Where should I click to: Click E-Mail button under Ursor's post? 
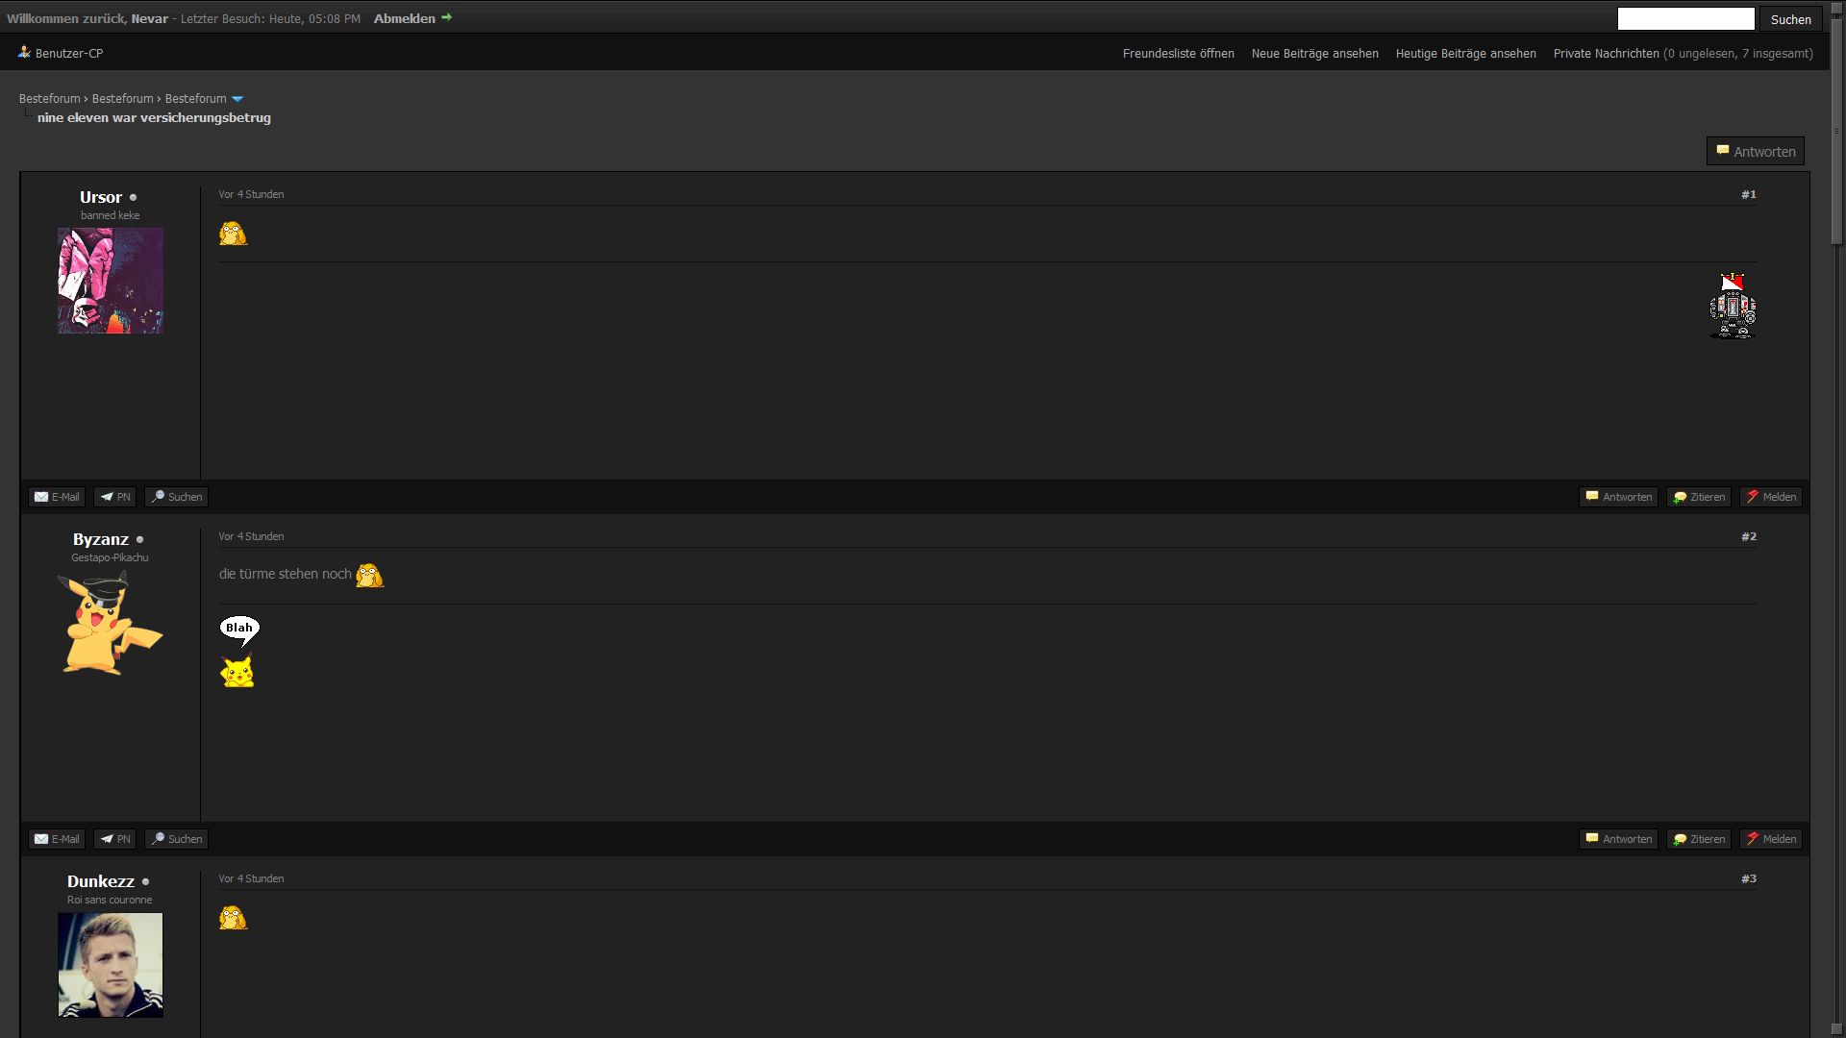point(57,497)
